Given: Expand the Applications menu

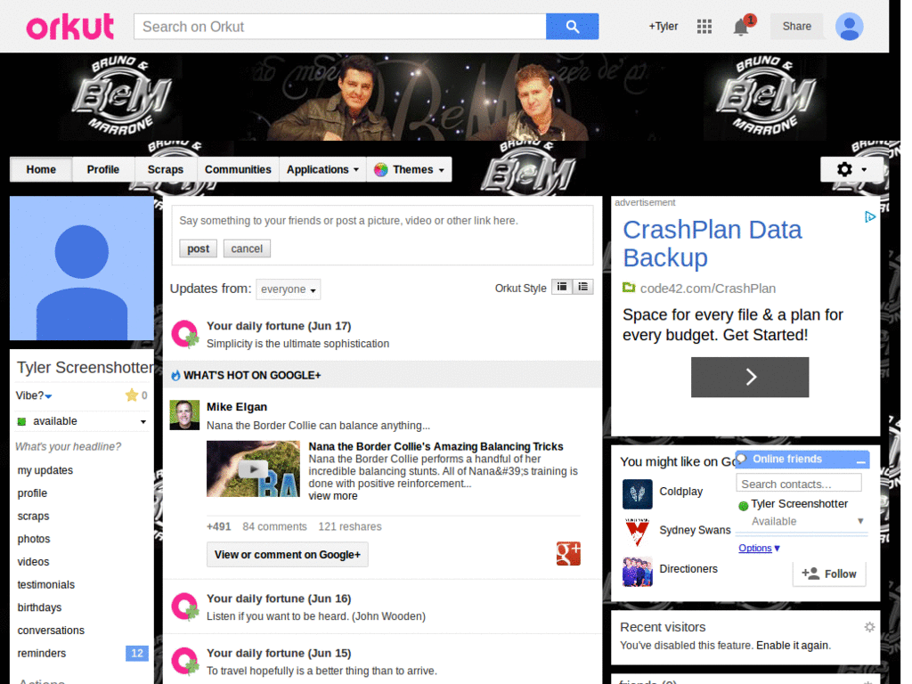Looking at the screenshot, I should coord(322,170).
